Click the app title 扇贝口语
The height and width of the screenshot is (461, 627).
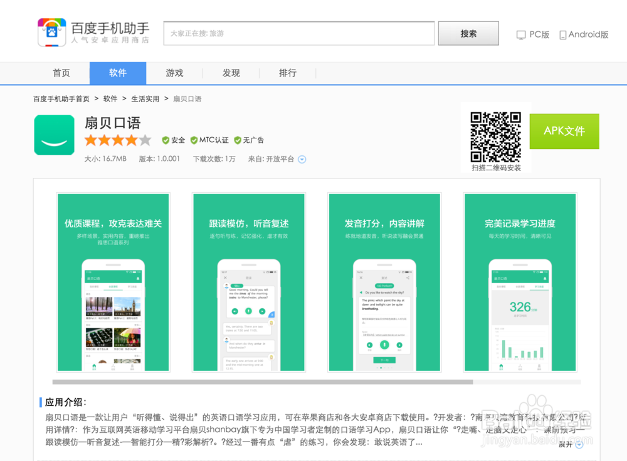click(x=113, y=123)
